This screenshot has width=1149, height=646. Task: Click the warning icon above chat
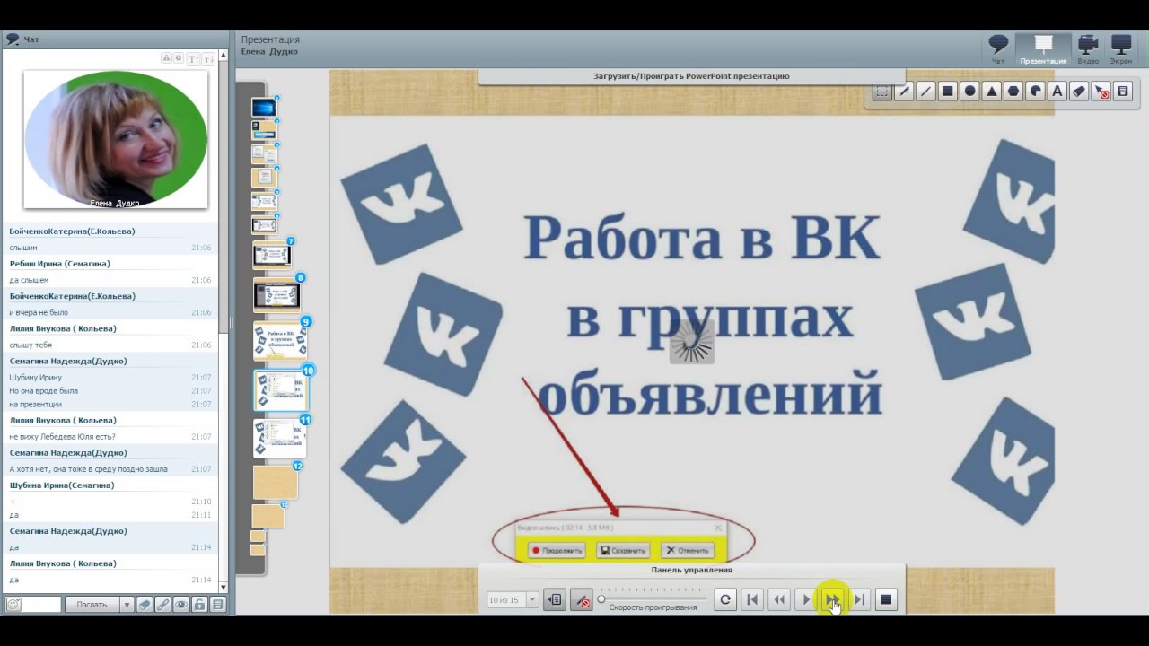pyautogui.click(x=166, y=58)
